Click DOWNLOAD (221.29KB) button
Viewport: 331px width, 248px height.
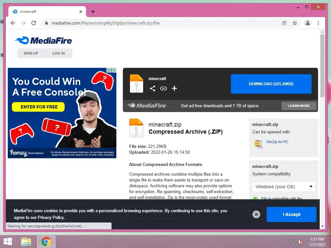(271, 84)
